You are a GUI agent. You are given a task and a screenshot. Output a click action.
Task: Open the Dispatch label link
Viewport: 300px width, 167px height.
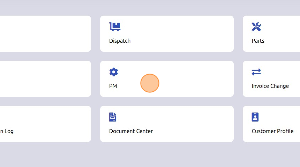pos(120,41)
